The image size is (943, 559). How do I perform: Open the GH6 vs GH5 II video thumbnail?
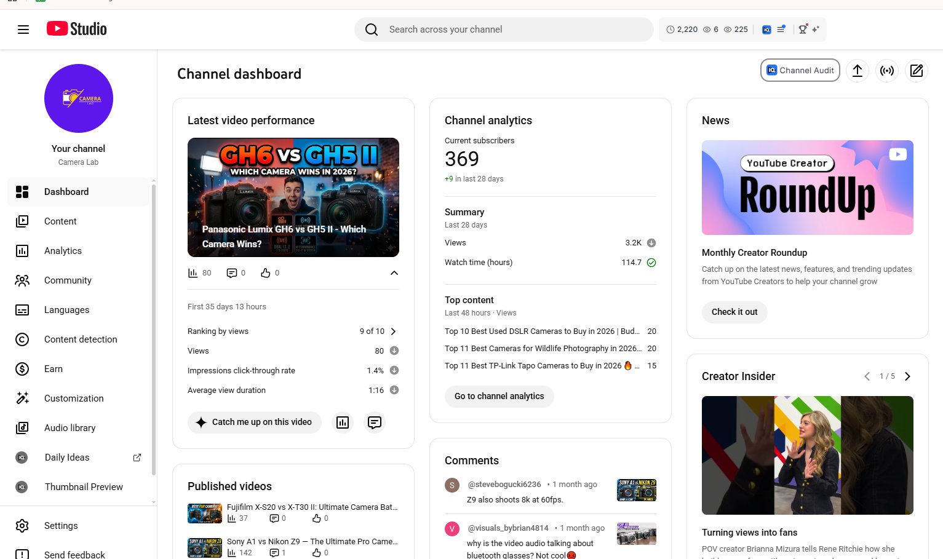[x=293, y=197]
